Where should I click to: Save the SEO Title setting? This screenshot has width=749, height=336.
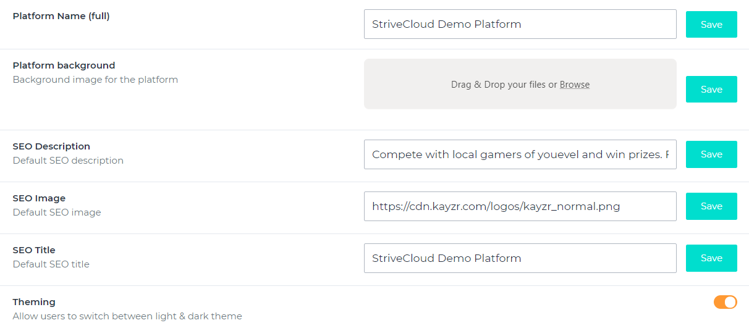(x=711, y=258)
